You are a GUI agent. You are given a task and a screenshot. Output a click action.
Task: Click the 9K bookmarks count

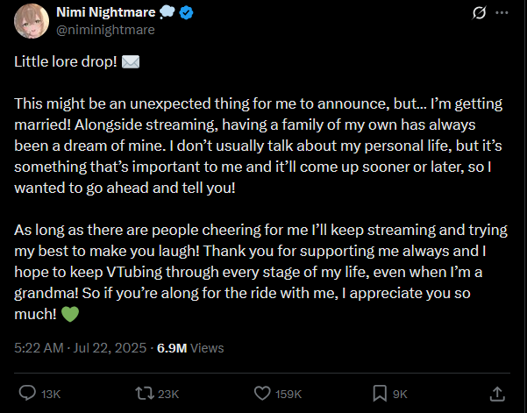pyautogui.click(x=401, y=394)
